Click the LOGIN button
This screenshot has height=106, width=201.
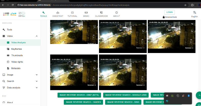[x=170, y=12]
